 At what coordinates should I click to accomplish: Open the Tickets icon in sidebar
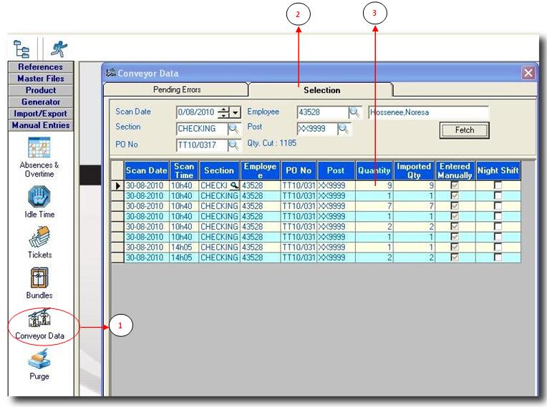pyautogui.click(x=39, y=237)
